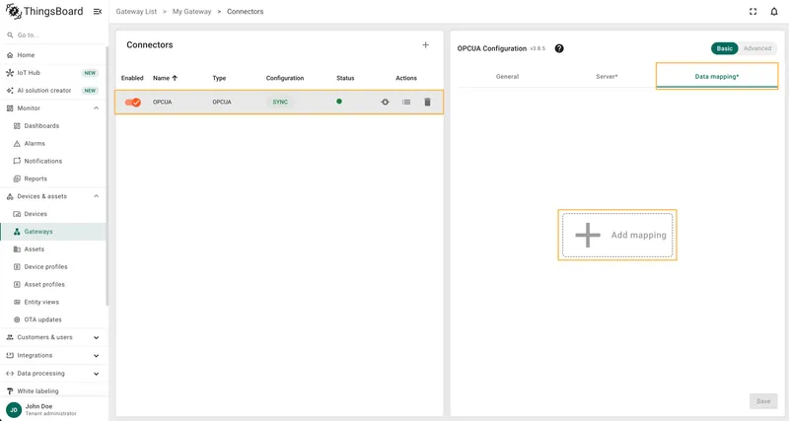
Task: Sort connectors by Name column
Action: click(165, 78)
